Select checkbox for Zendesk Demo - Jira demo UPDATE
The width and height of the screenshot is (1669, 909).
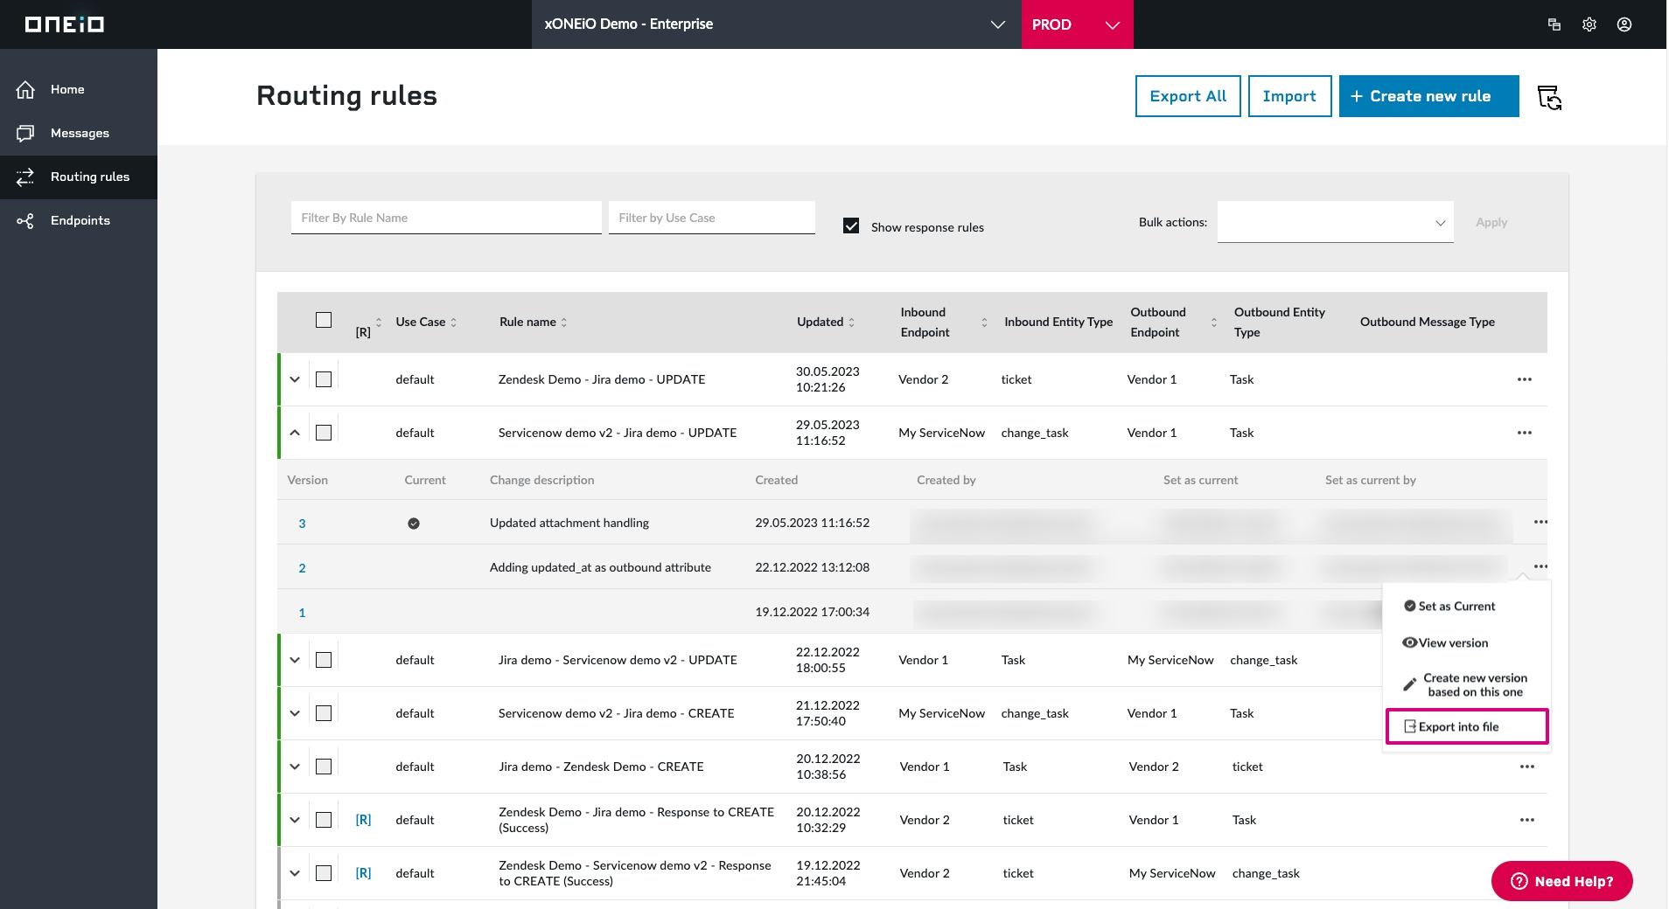coord(324,379)
